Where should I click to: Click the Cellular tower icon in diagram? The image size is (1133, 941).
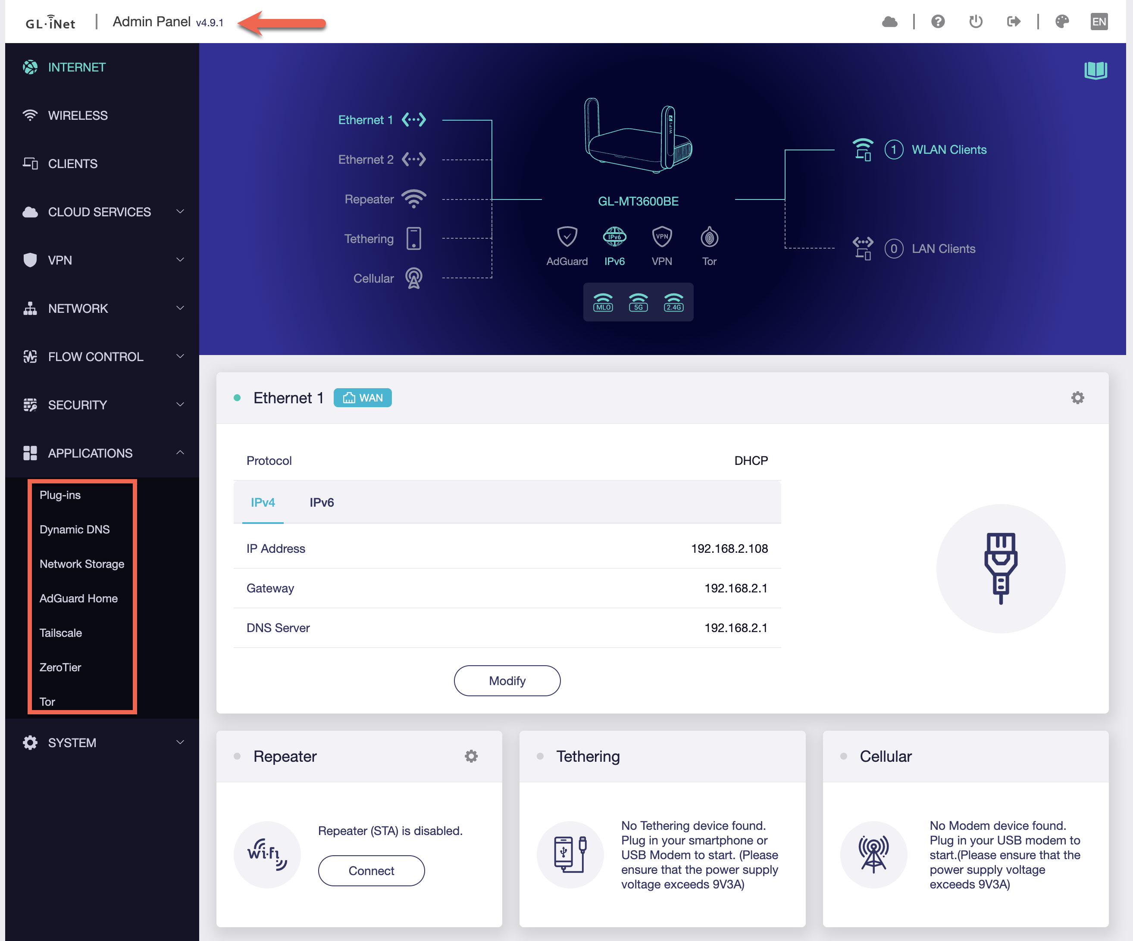[x=414, y=278]
